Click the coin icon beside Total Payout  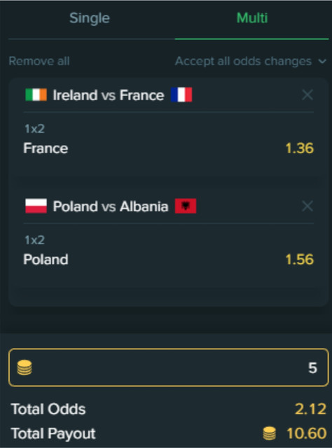point(270,433)
